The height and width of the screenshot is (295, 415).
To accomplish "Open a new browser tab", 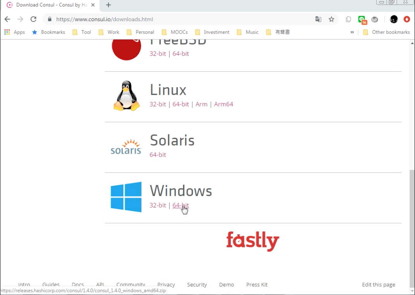I will [108, 5].
